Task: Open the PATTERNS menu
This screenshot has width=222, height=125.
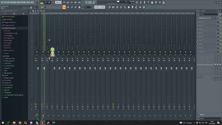Action: 13,2
